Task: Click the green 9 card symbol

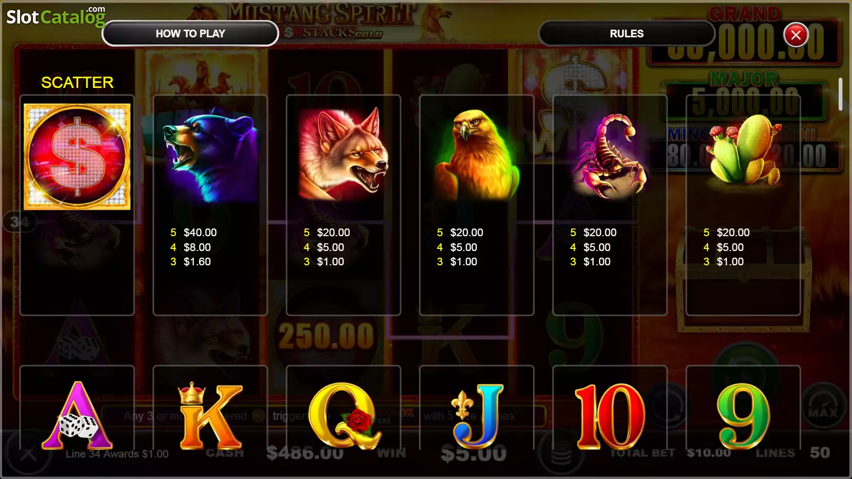Action: pos(743,416)
